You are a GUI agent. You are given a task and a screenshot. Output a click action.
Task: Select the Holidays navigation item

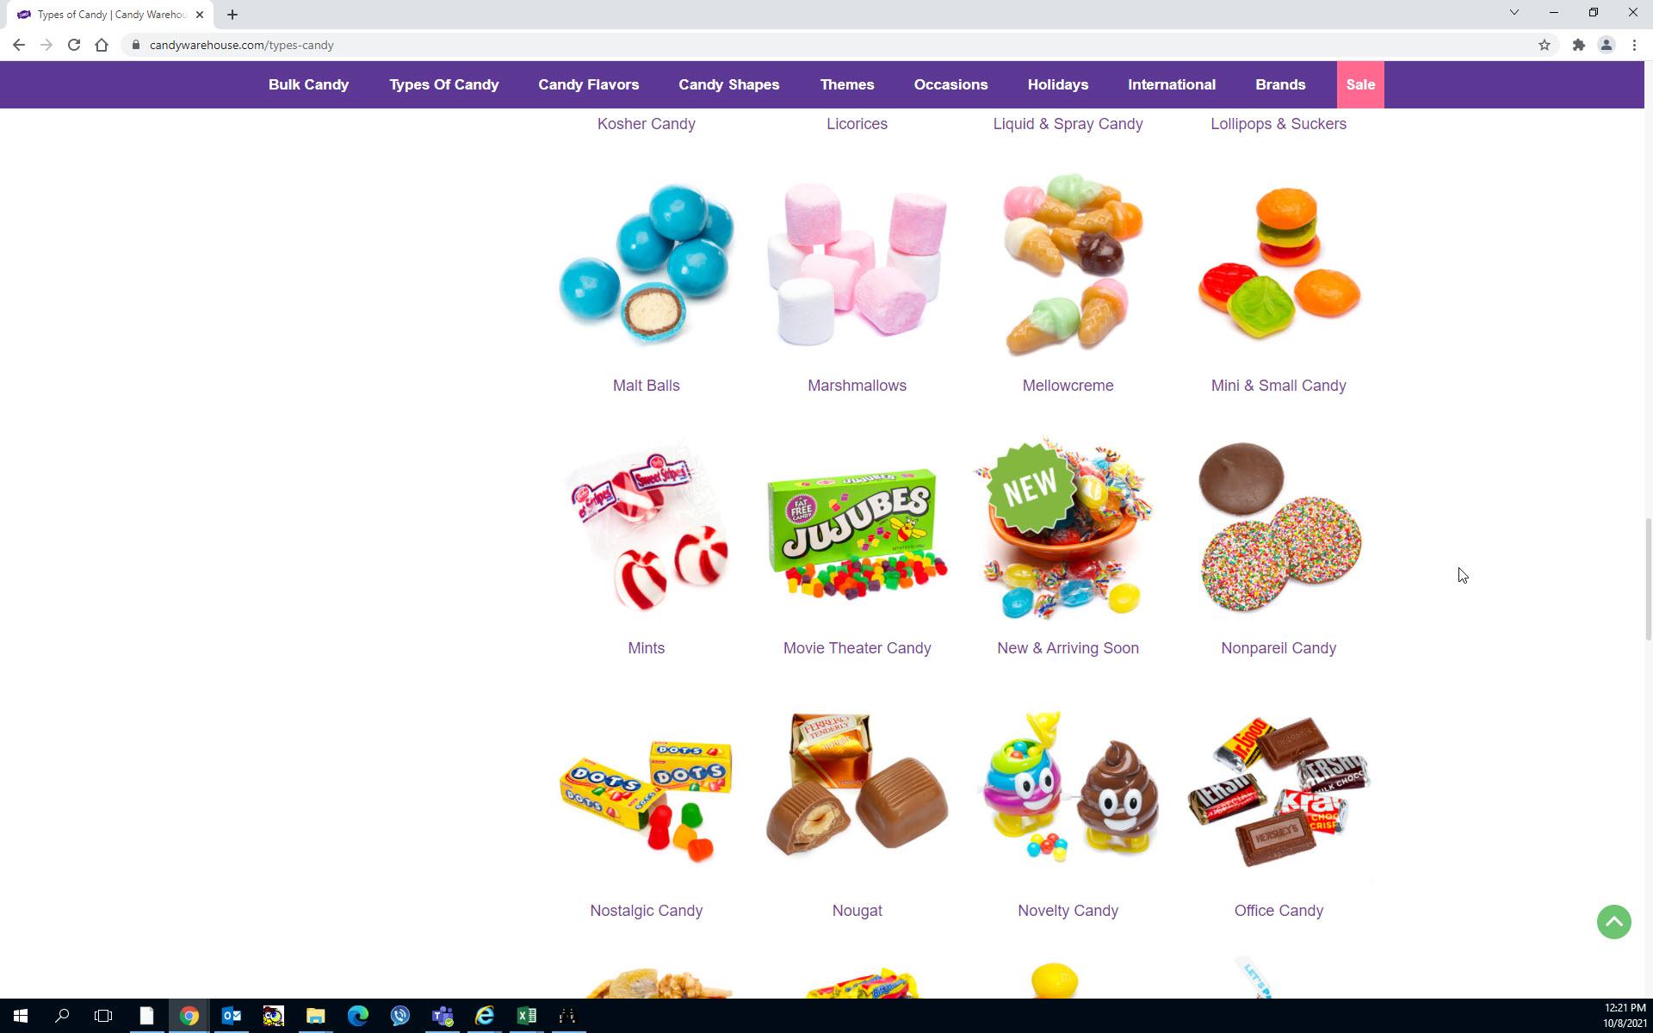pos(1057,84)
